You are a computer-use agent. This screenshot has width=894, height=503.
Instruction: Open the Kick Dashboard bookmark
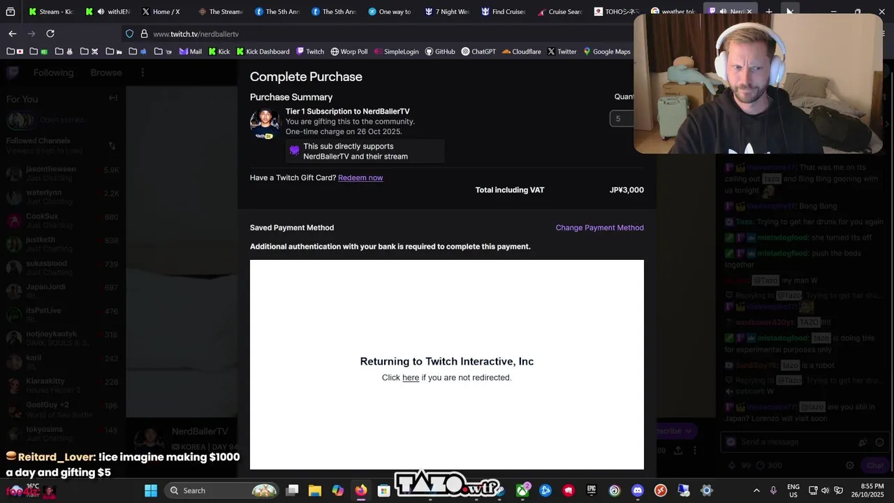(263, 51)
